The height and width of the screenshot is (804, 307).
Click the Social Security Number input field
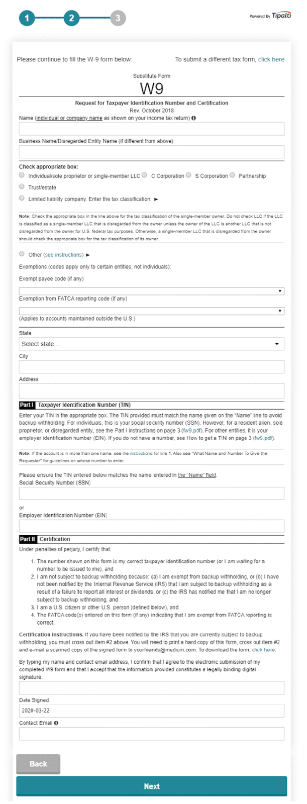pyautogui.click(x=151, y=493)
